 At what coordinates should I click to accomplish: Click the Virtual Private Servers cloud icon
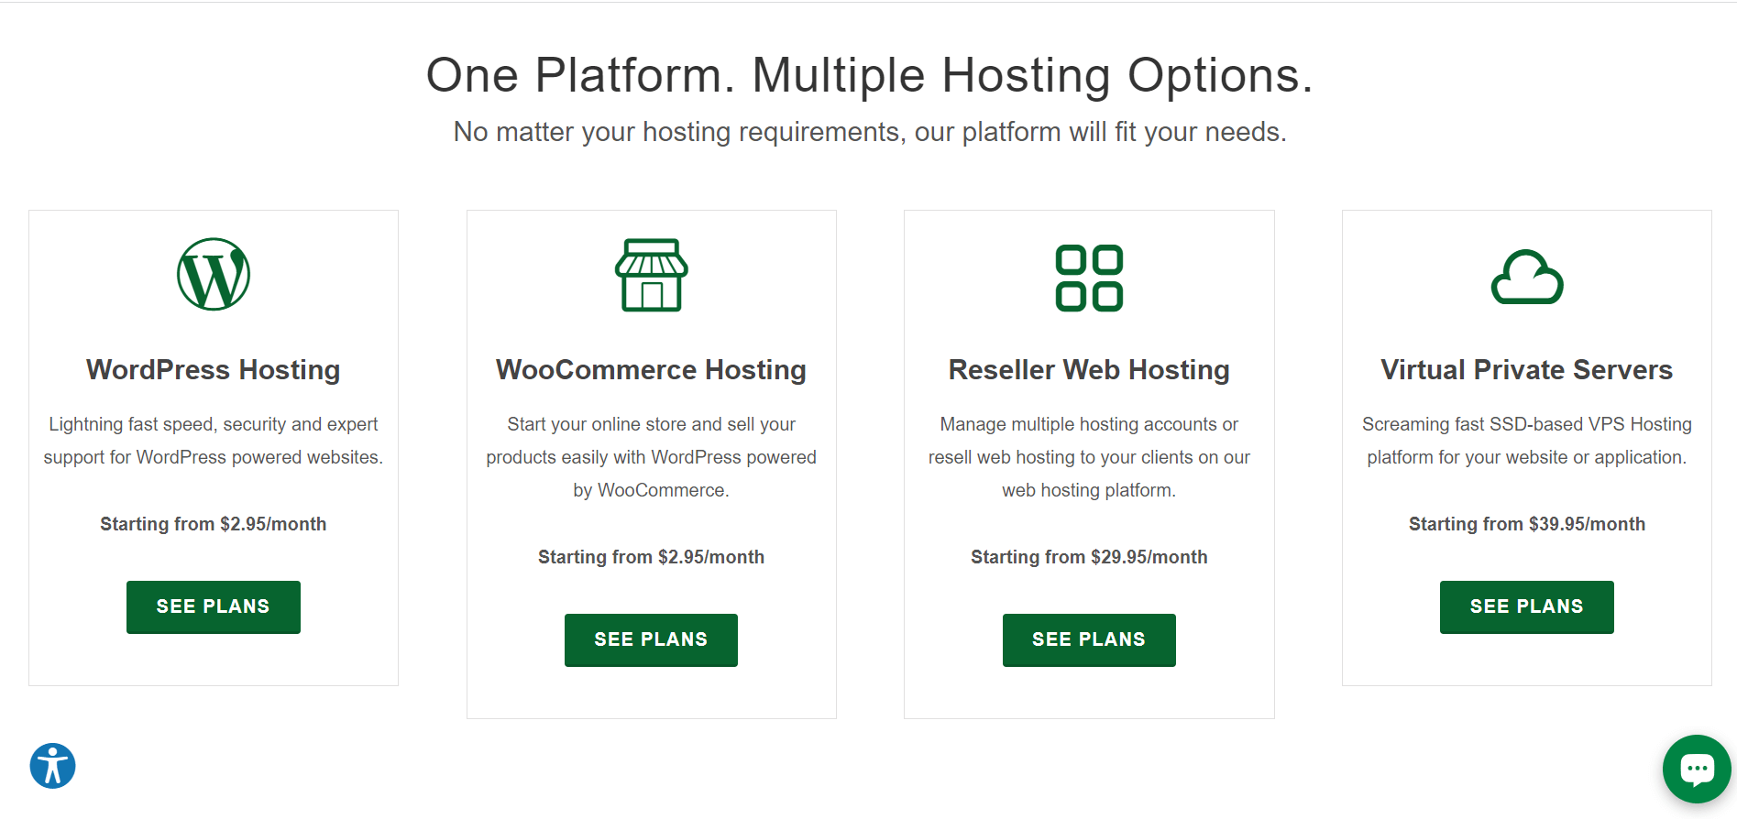point(1527,277)
